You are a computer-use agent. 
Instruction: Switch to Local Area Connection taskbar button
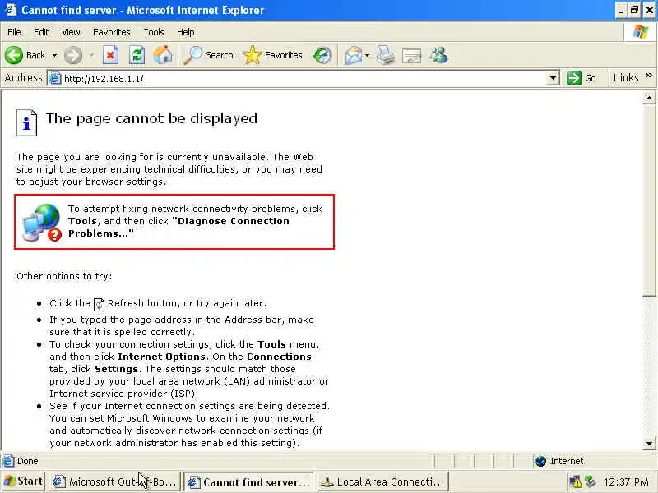point(383,481)
